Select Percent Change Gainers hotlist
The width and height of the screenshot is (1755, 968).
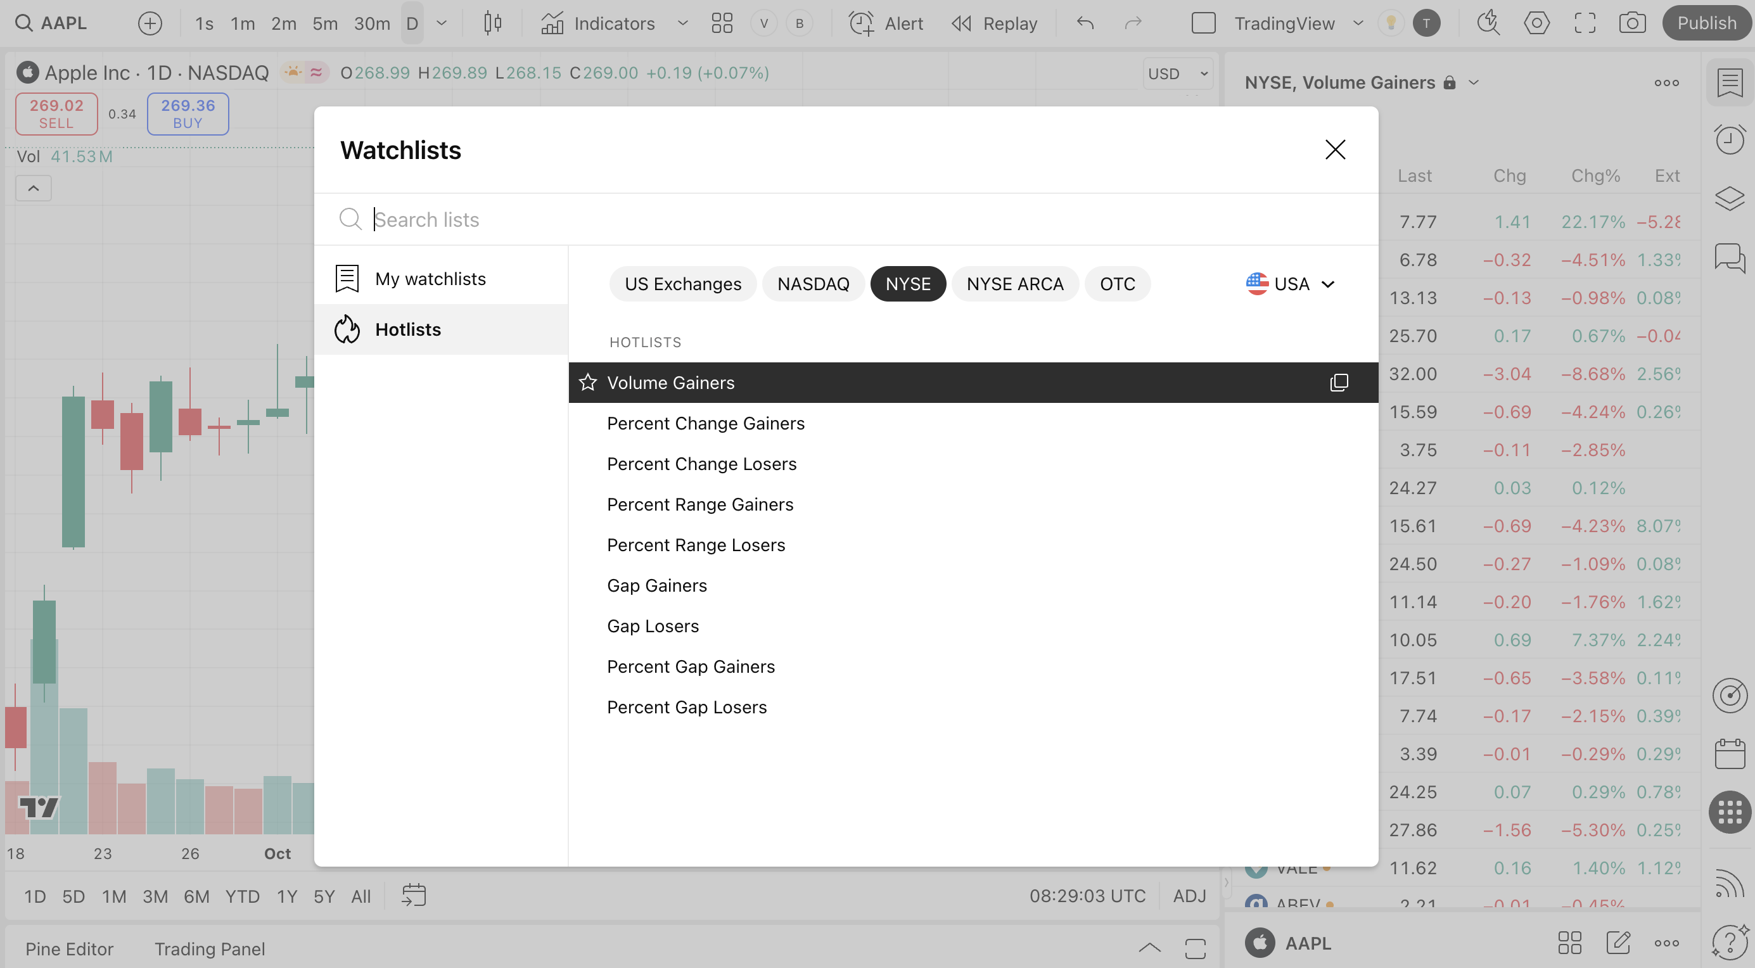tap(705, 423)
